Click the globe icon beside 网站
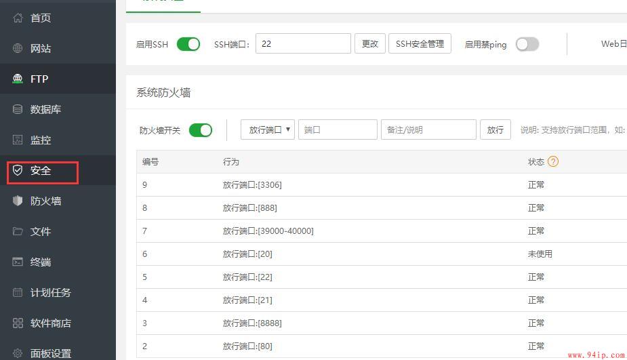Viewport: 627px width, 360px height. point(18,48)
